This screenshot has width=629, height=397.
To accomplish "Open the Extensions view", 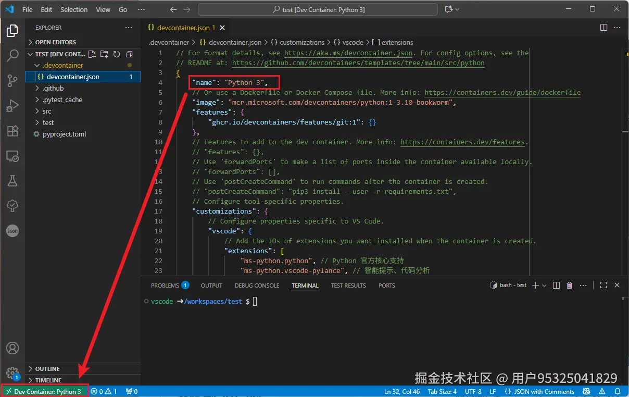I will (12, 131).
